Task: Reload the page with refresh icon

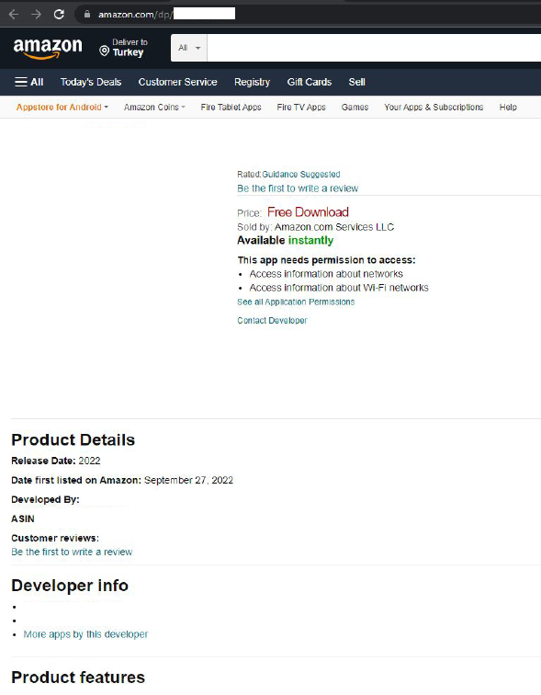Action: tap(59, 14)
